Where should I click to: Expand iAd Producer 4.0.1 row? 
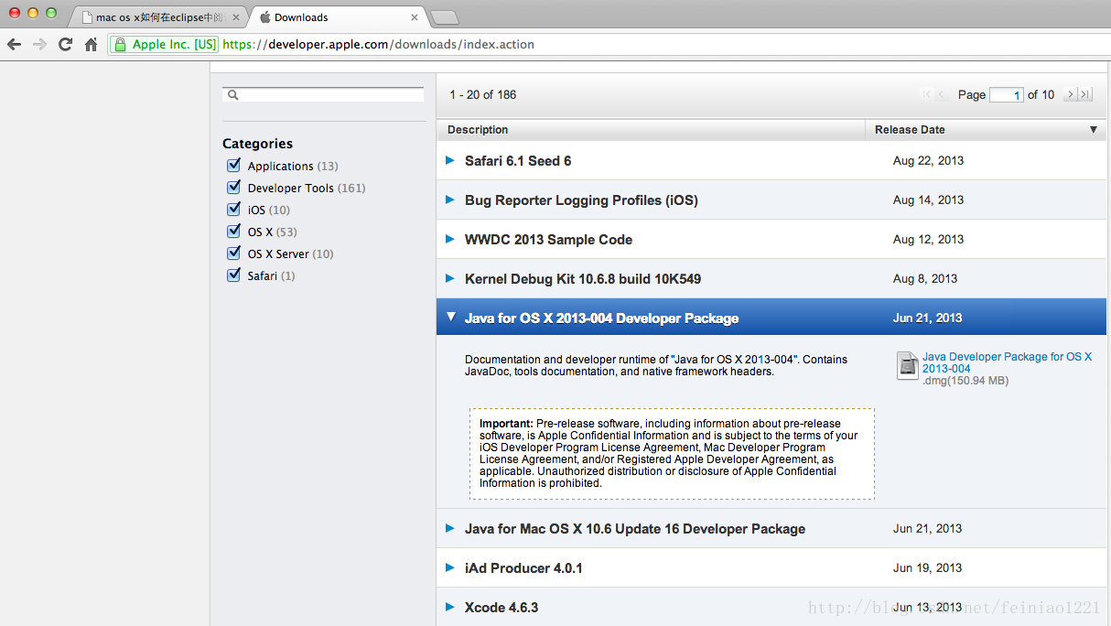tap(449, 567)
